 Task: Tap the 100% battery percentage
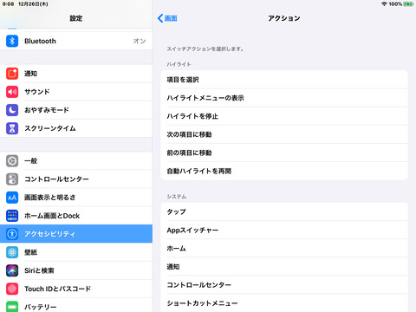[395, 4]
